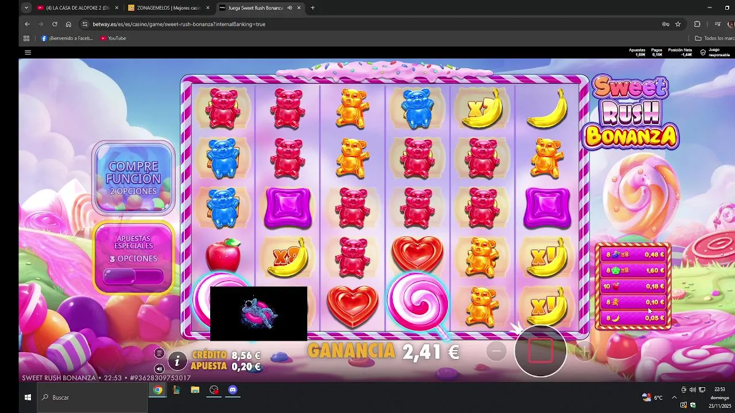Click the swirl lollipop scatter beside the red heart
Screen dimensions: 735x413
point(418,302)
